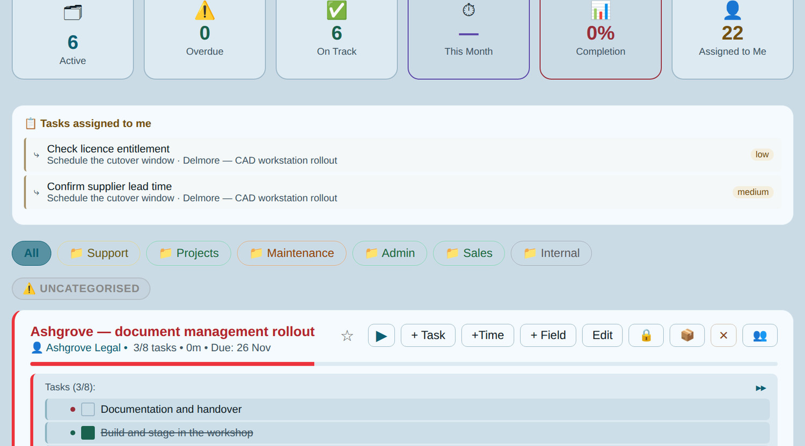The image size is (805, 446).
Task: Click the medium priority badge
Action: coord(753,192)
